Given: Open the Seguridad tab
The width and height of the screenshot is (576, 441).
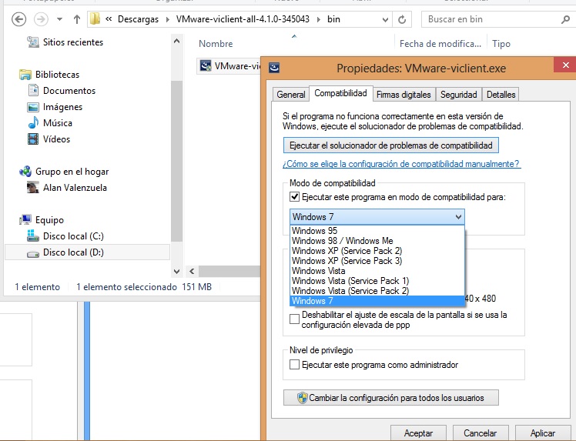Looking at the screenshot, I should pos(459,95).
